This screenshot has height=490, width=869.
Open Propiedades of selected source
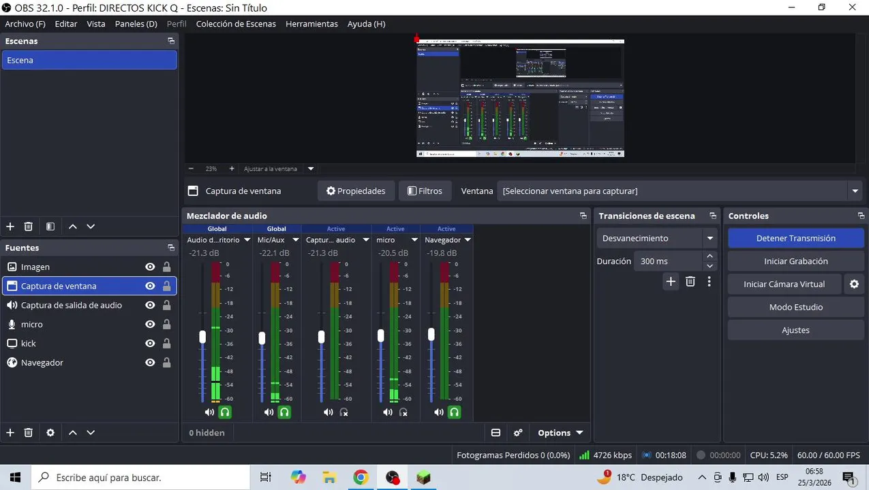point(356,191)
